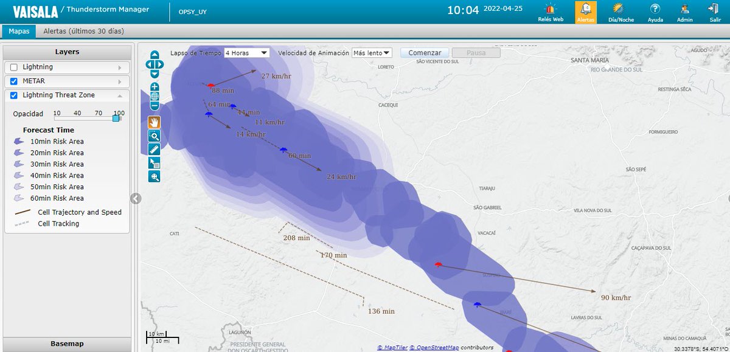Click blue storm cell near 44 min
This screenshot has height=352, width=730.
[x=232, y=106]
